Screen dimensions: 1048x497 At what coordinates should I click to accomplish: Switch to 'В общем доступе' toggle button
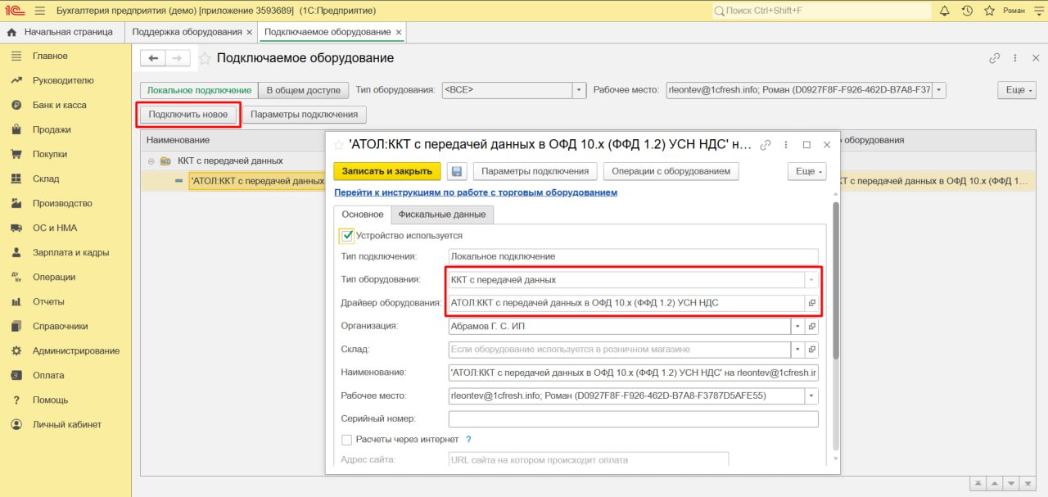click(303, 90)
